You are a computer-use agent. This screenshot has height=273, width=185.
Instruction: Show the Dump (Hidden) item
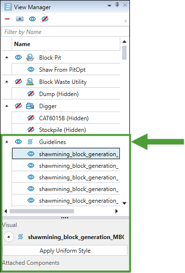coord(31,94)
